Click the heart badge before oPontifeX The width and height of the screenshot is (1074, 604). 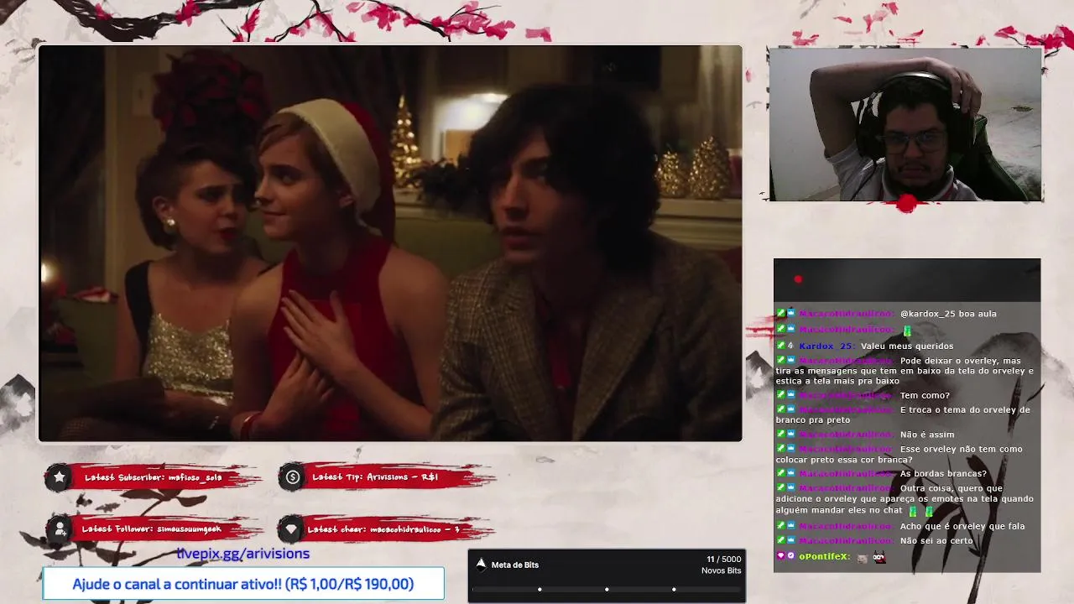click(780, 556)
